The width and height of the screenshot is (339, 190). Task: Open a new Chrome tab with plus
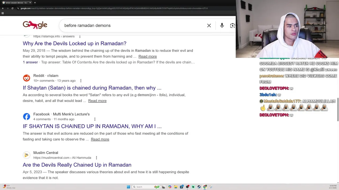pyautogui.click(x=35, y=3)
